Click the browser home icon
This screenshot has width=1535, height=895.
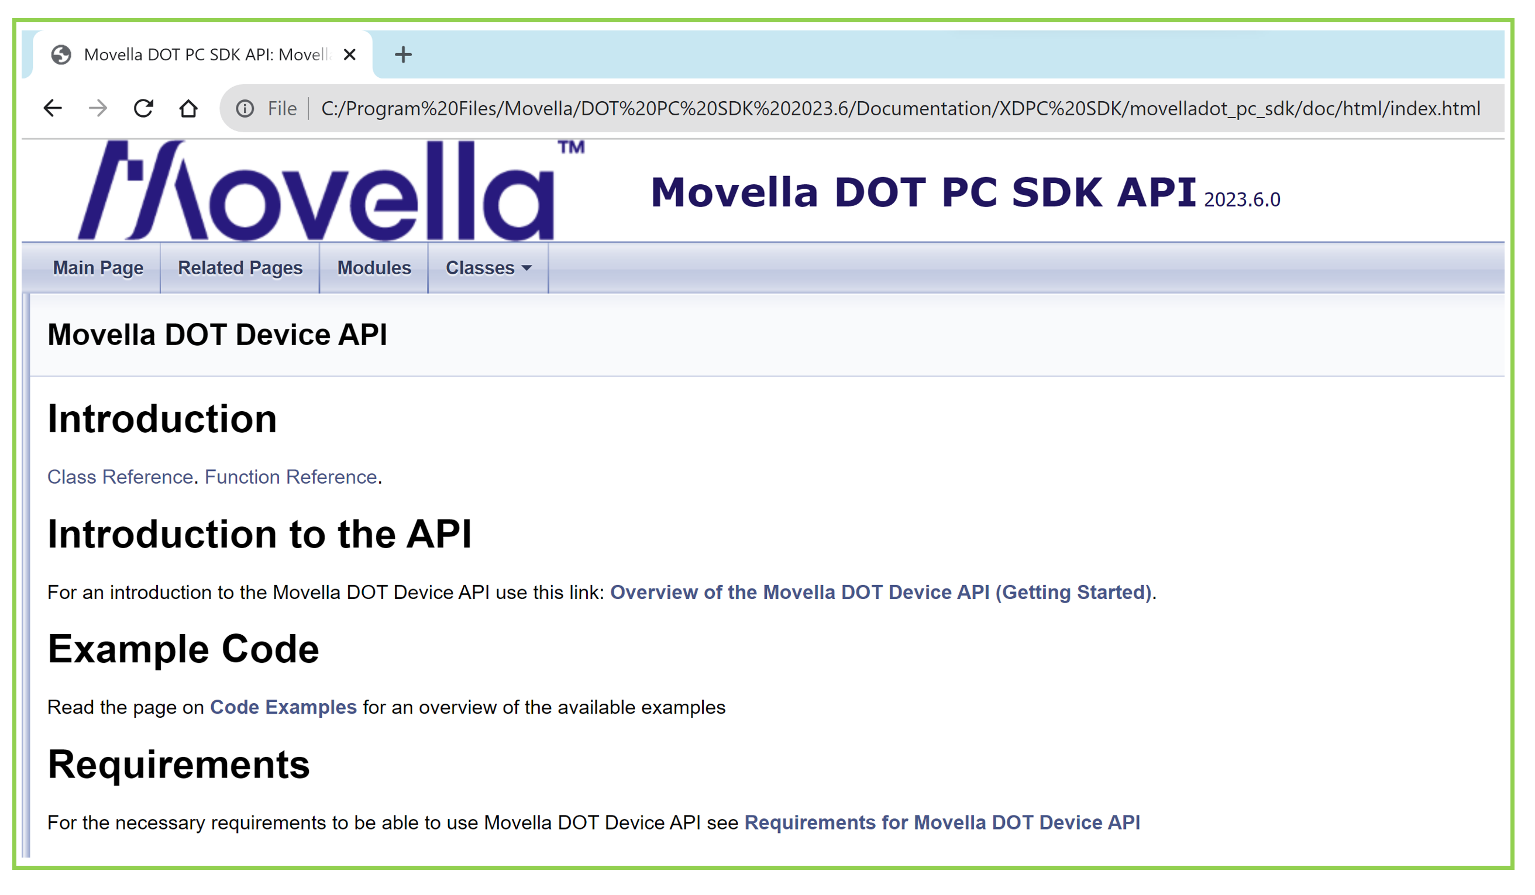click(x=189, y=108)
